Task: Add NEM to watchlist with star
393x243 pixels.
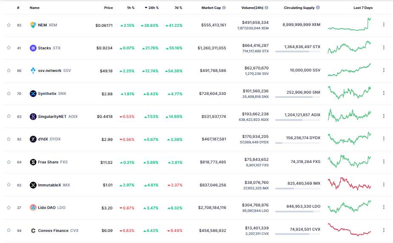Action: (x=9, y=25)
